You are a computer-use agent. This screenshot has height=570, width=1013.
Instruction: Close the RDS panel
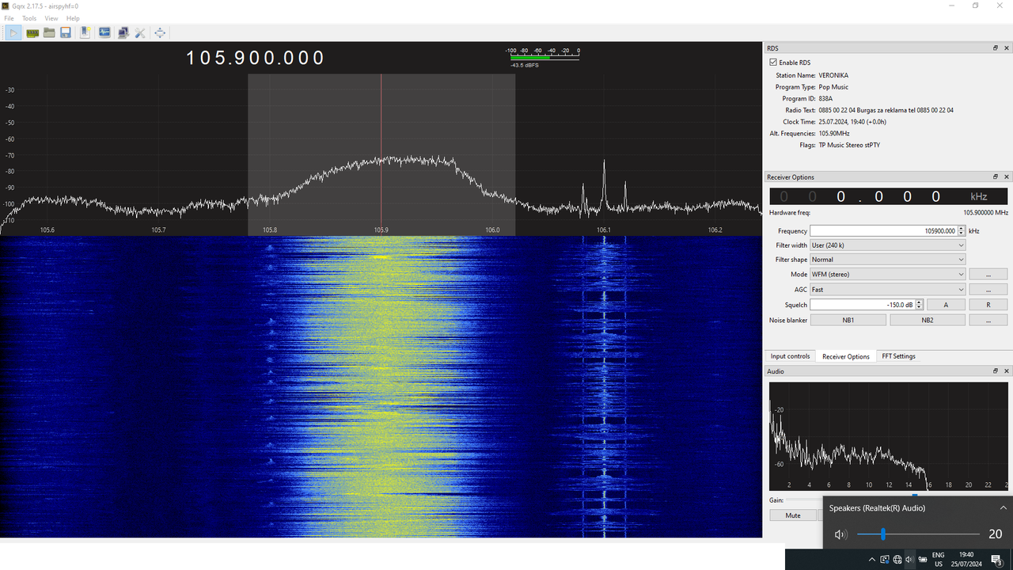coord(1007,48)
